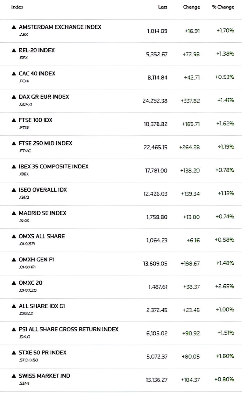Open the FTSE 250 MID INDEX link

[45, 143]
